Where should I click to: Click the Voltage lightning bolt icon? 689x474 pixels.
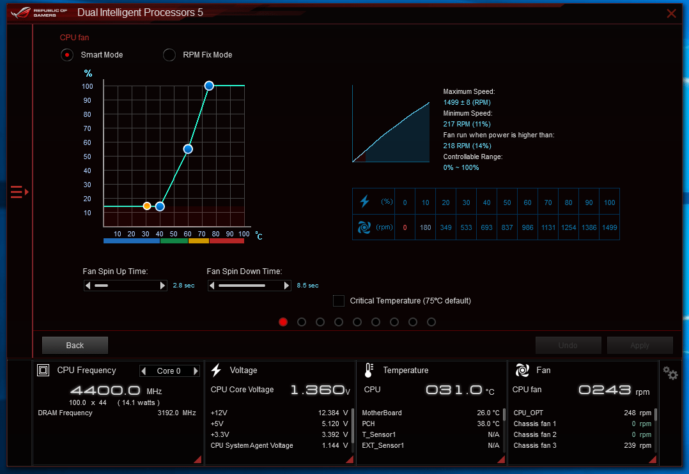click(216, 371)
